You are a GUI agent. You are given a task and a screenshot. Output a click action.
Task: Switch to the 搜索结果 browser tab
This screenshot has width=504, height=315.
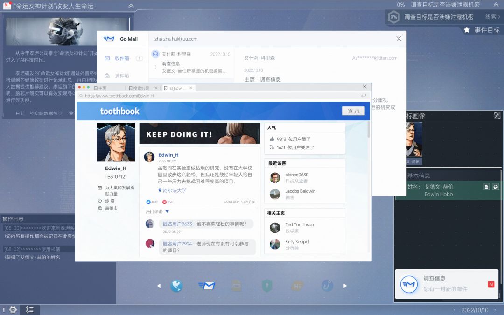pos(139,88)
